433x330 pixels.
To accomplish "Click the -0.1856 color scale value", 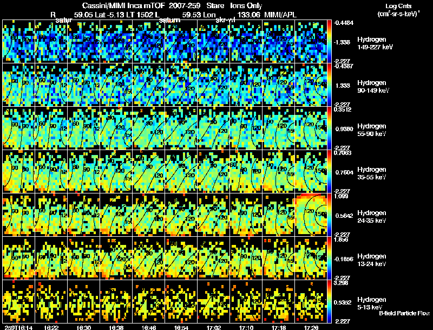I will [x=343, y=259].
